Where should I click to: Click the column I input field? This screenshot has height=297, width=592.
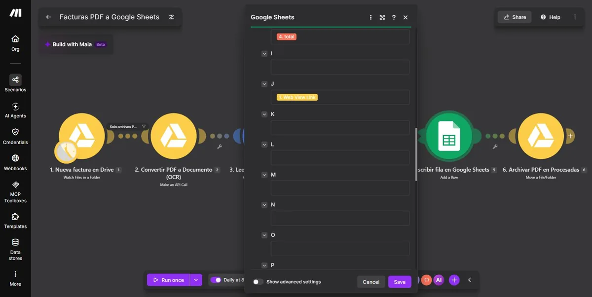coord(340,67)
